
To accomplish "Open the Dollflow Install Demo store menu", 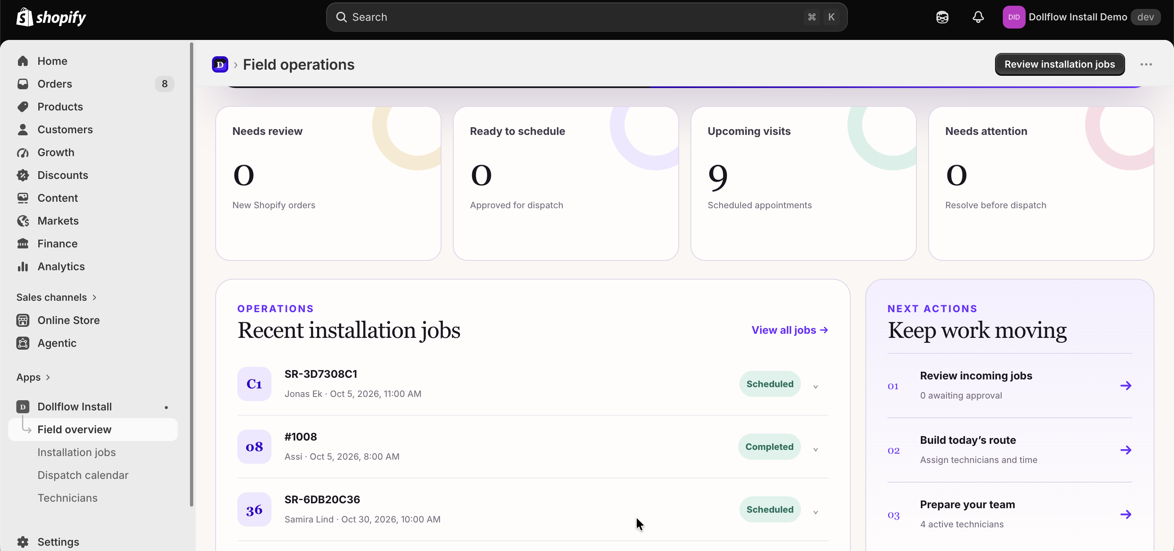I will tap(1081, 17).
